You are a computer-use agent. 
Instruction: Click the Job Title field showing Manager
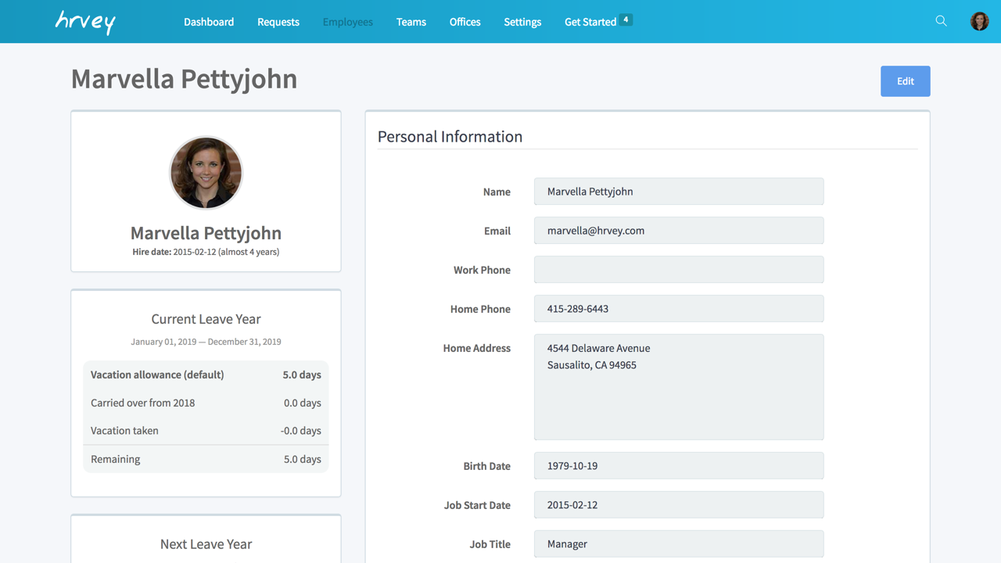pyautogui.click(x=678, y=543)
